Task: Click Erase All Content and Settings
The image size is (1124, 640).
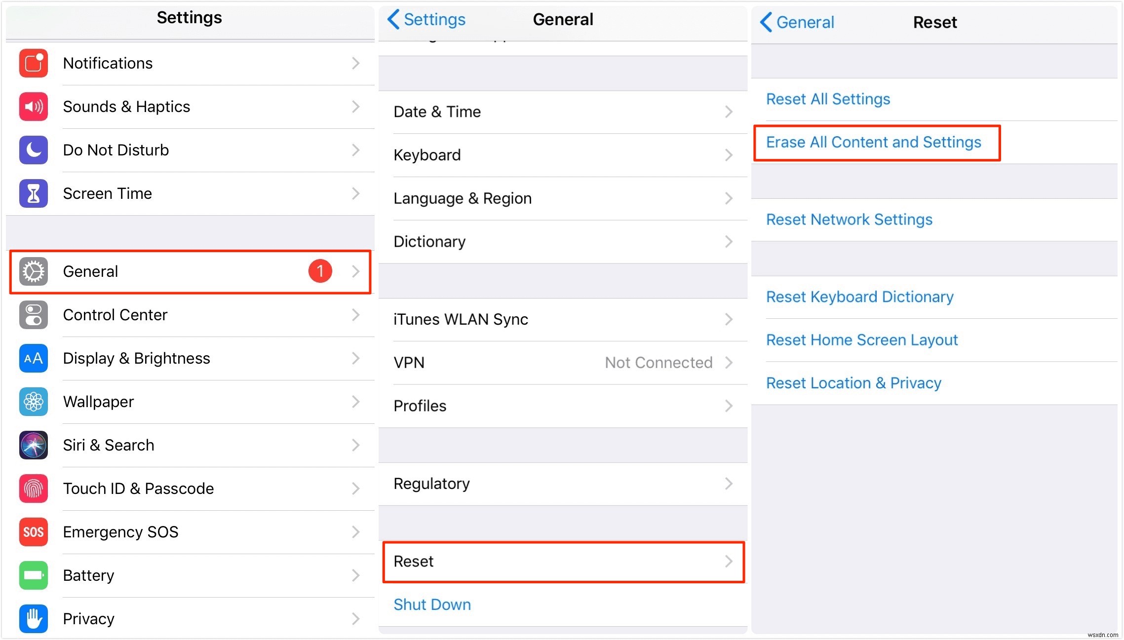Action: pos(873,141)
